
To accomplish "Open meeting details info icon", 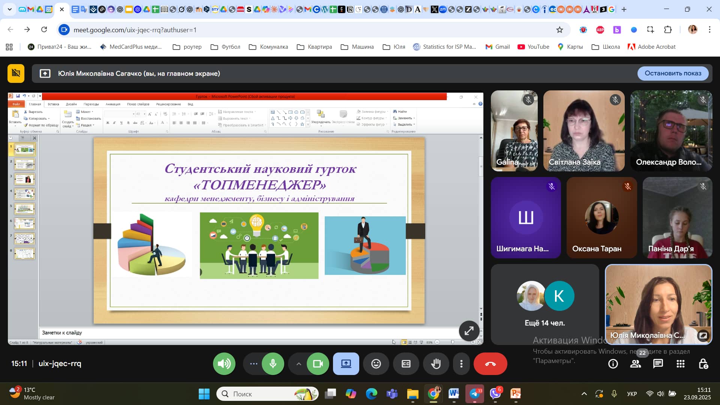I will pyautogui.click(x=613, y=364).
